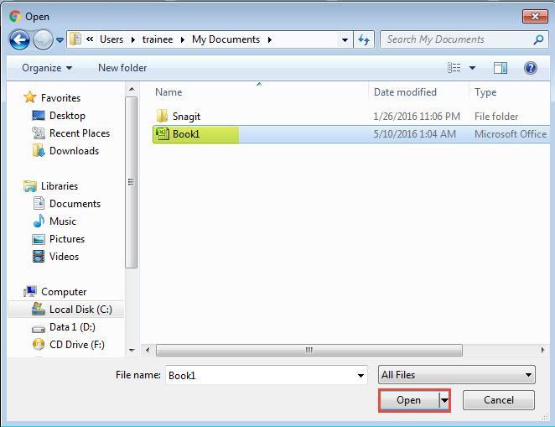Click the trainee breadcrumb segment
The height and width of the screenshot is (427, 555).
click(158, 39)
